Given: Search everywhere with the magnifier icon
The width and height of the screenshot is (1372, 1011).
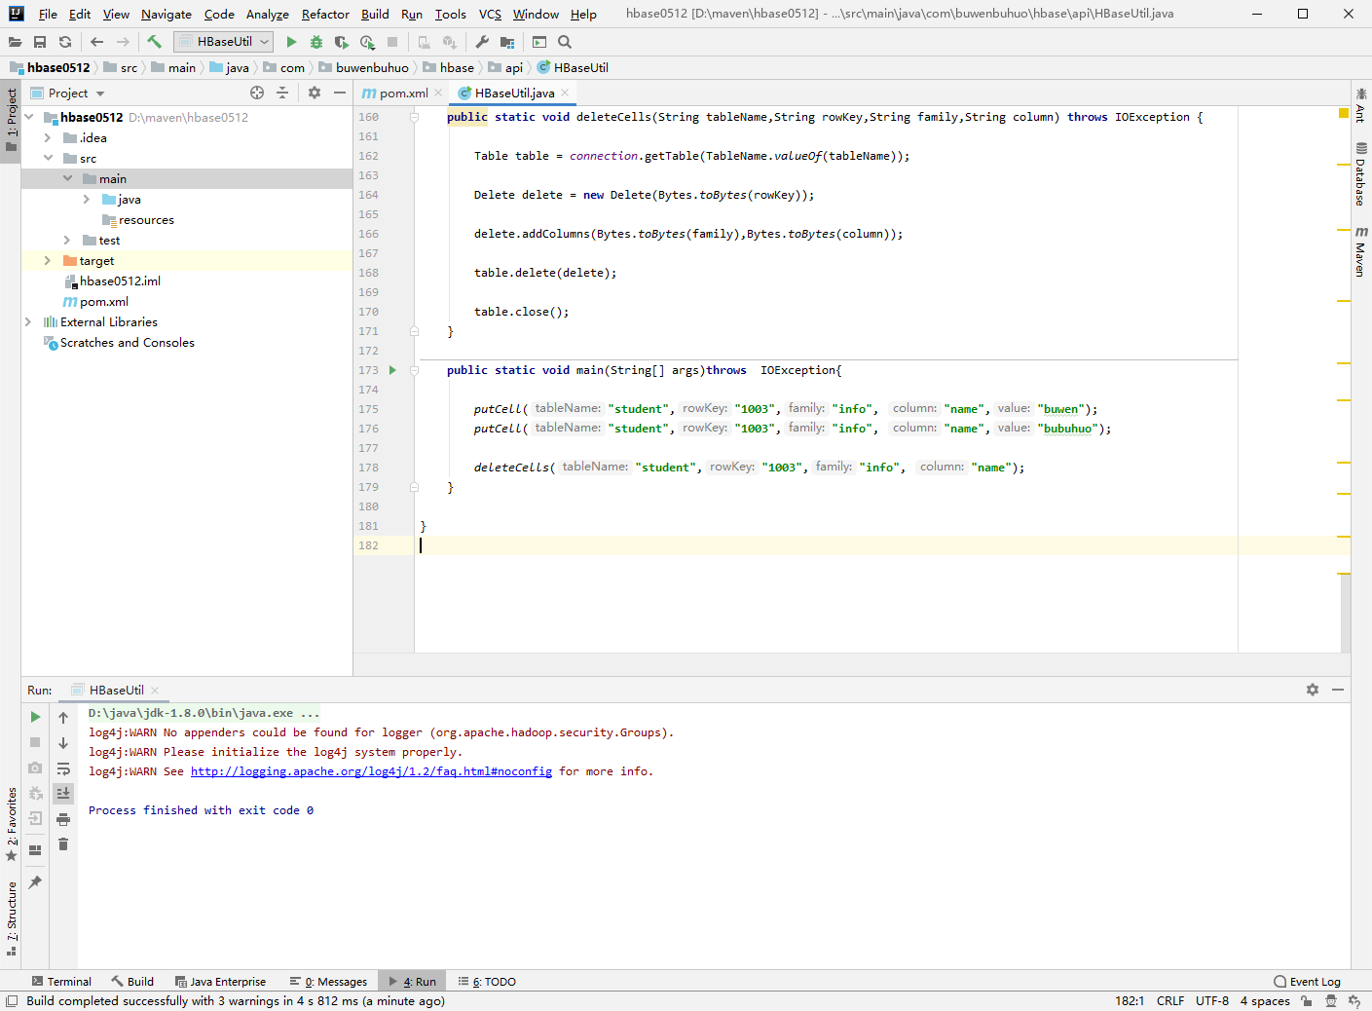Looking at the screenshot, I should [565, 42].
